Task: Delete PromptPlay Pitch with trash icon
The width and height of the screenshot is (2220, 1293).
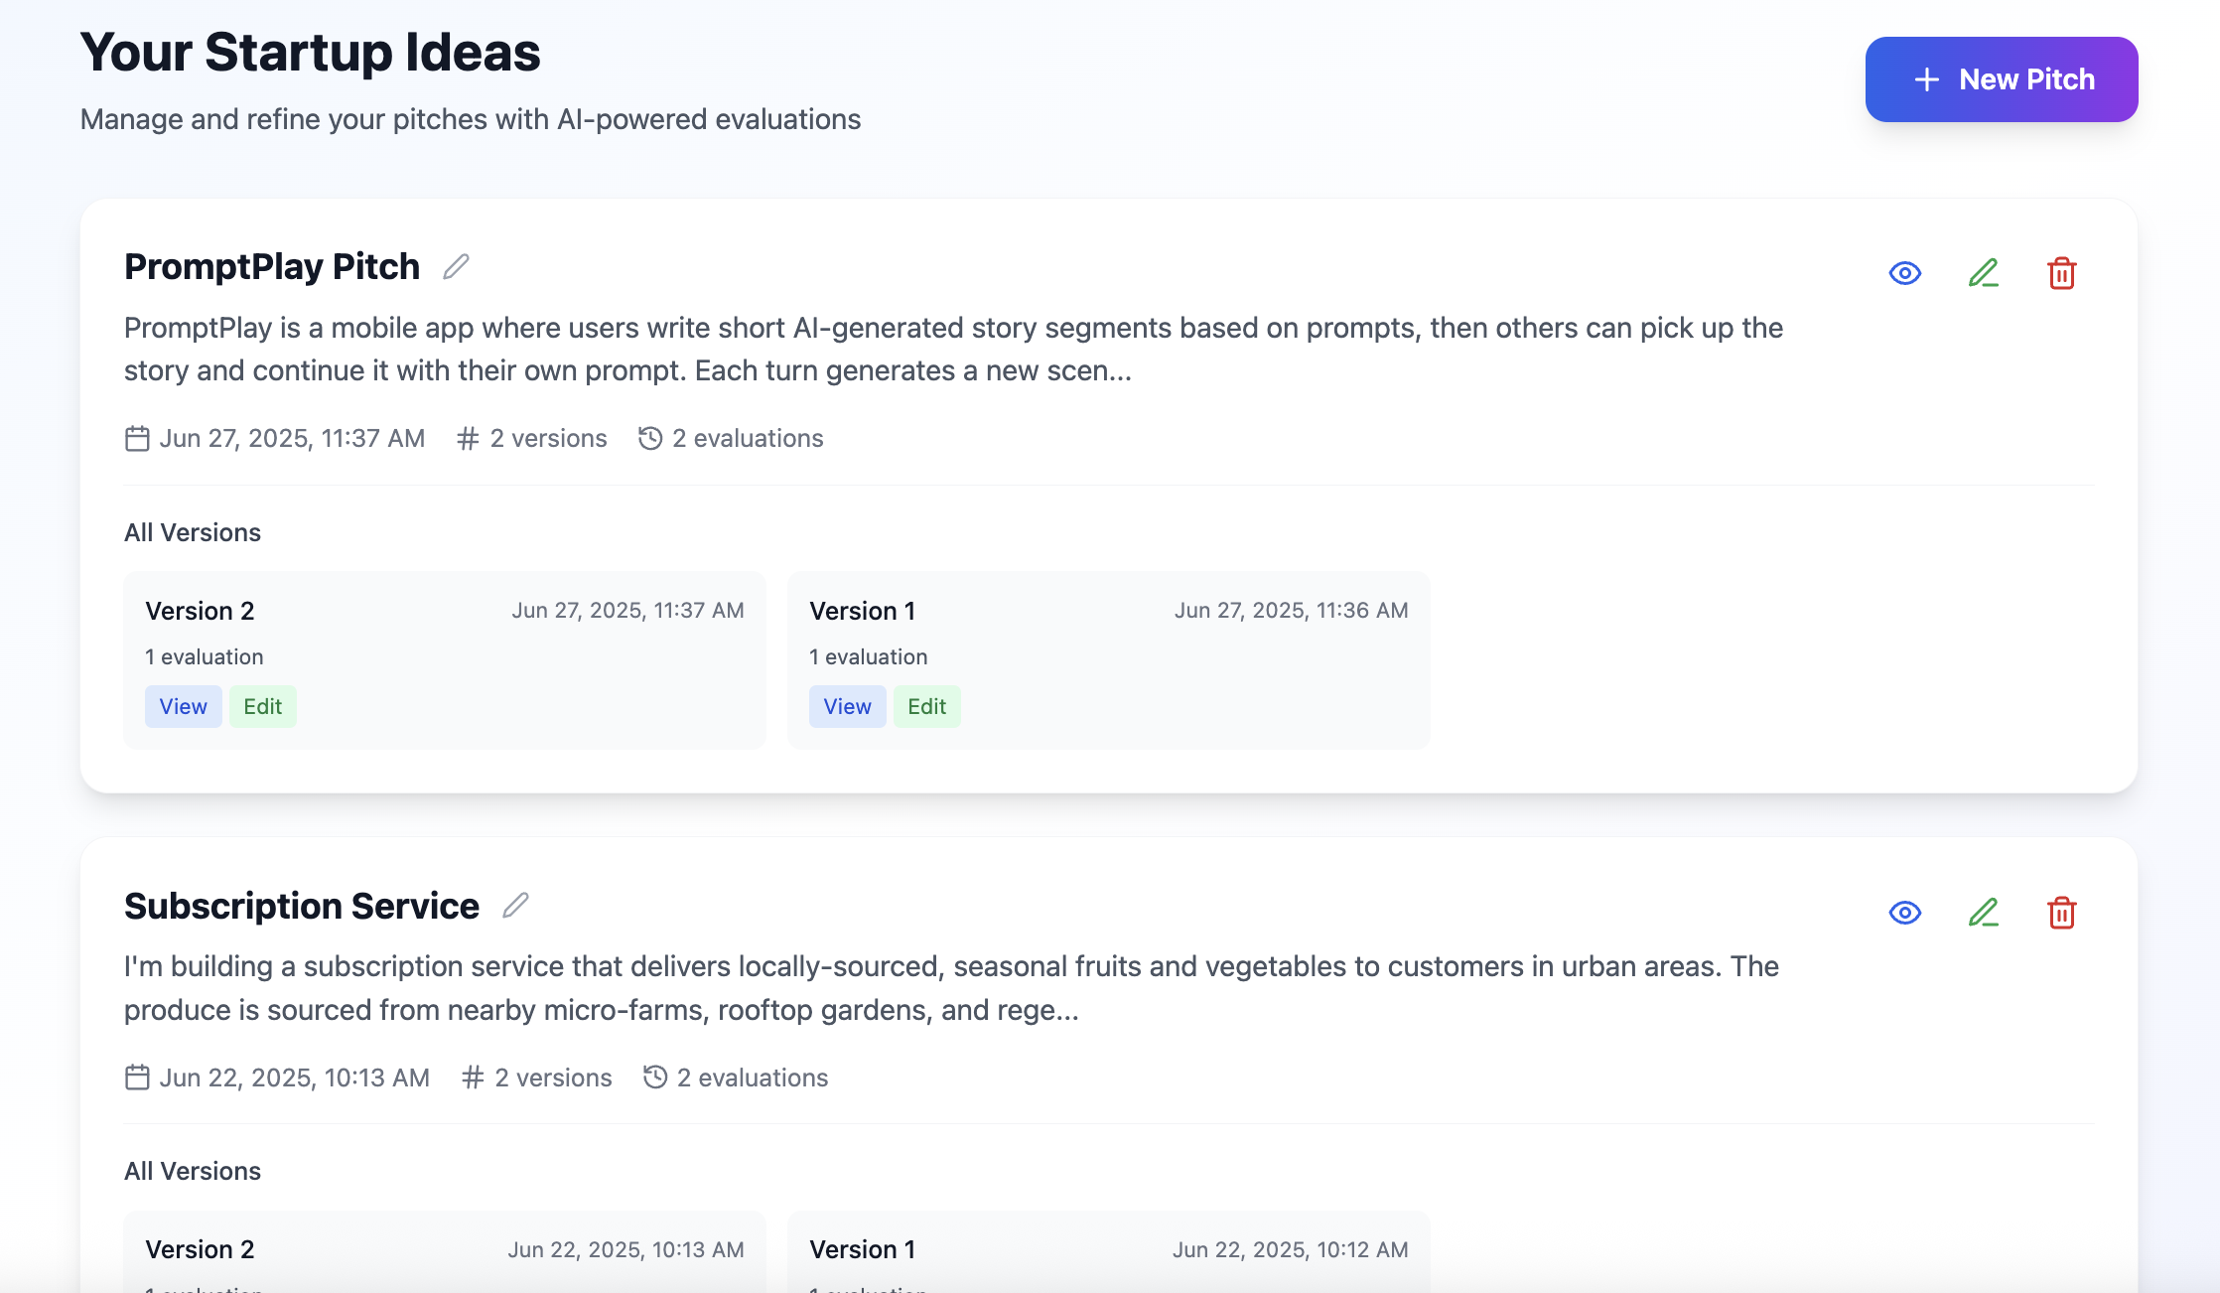Action: (2061, 273)
